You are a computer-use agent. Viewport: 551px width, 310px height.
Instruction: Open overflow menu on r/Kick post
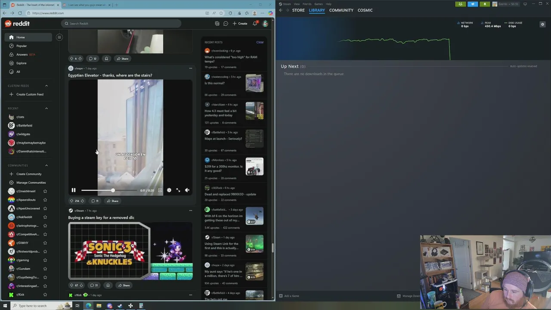tap(191, 295)
